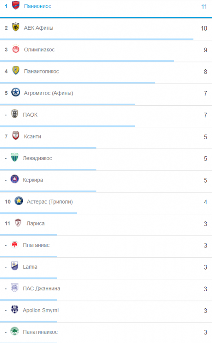Click the ПАОК black-and-white crest

15,114
